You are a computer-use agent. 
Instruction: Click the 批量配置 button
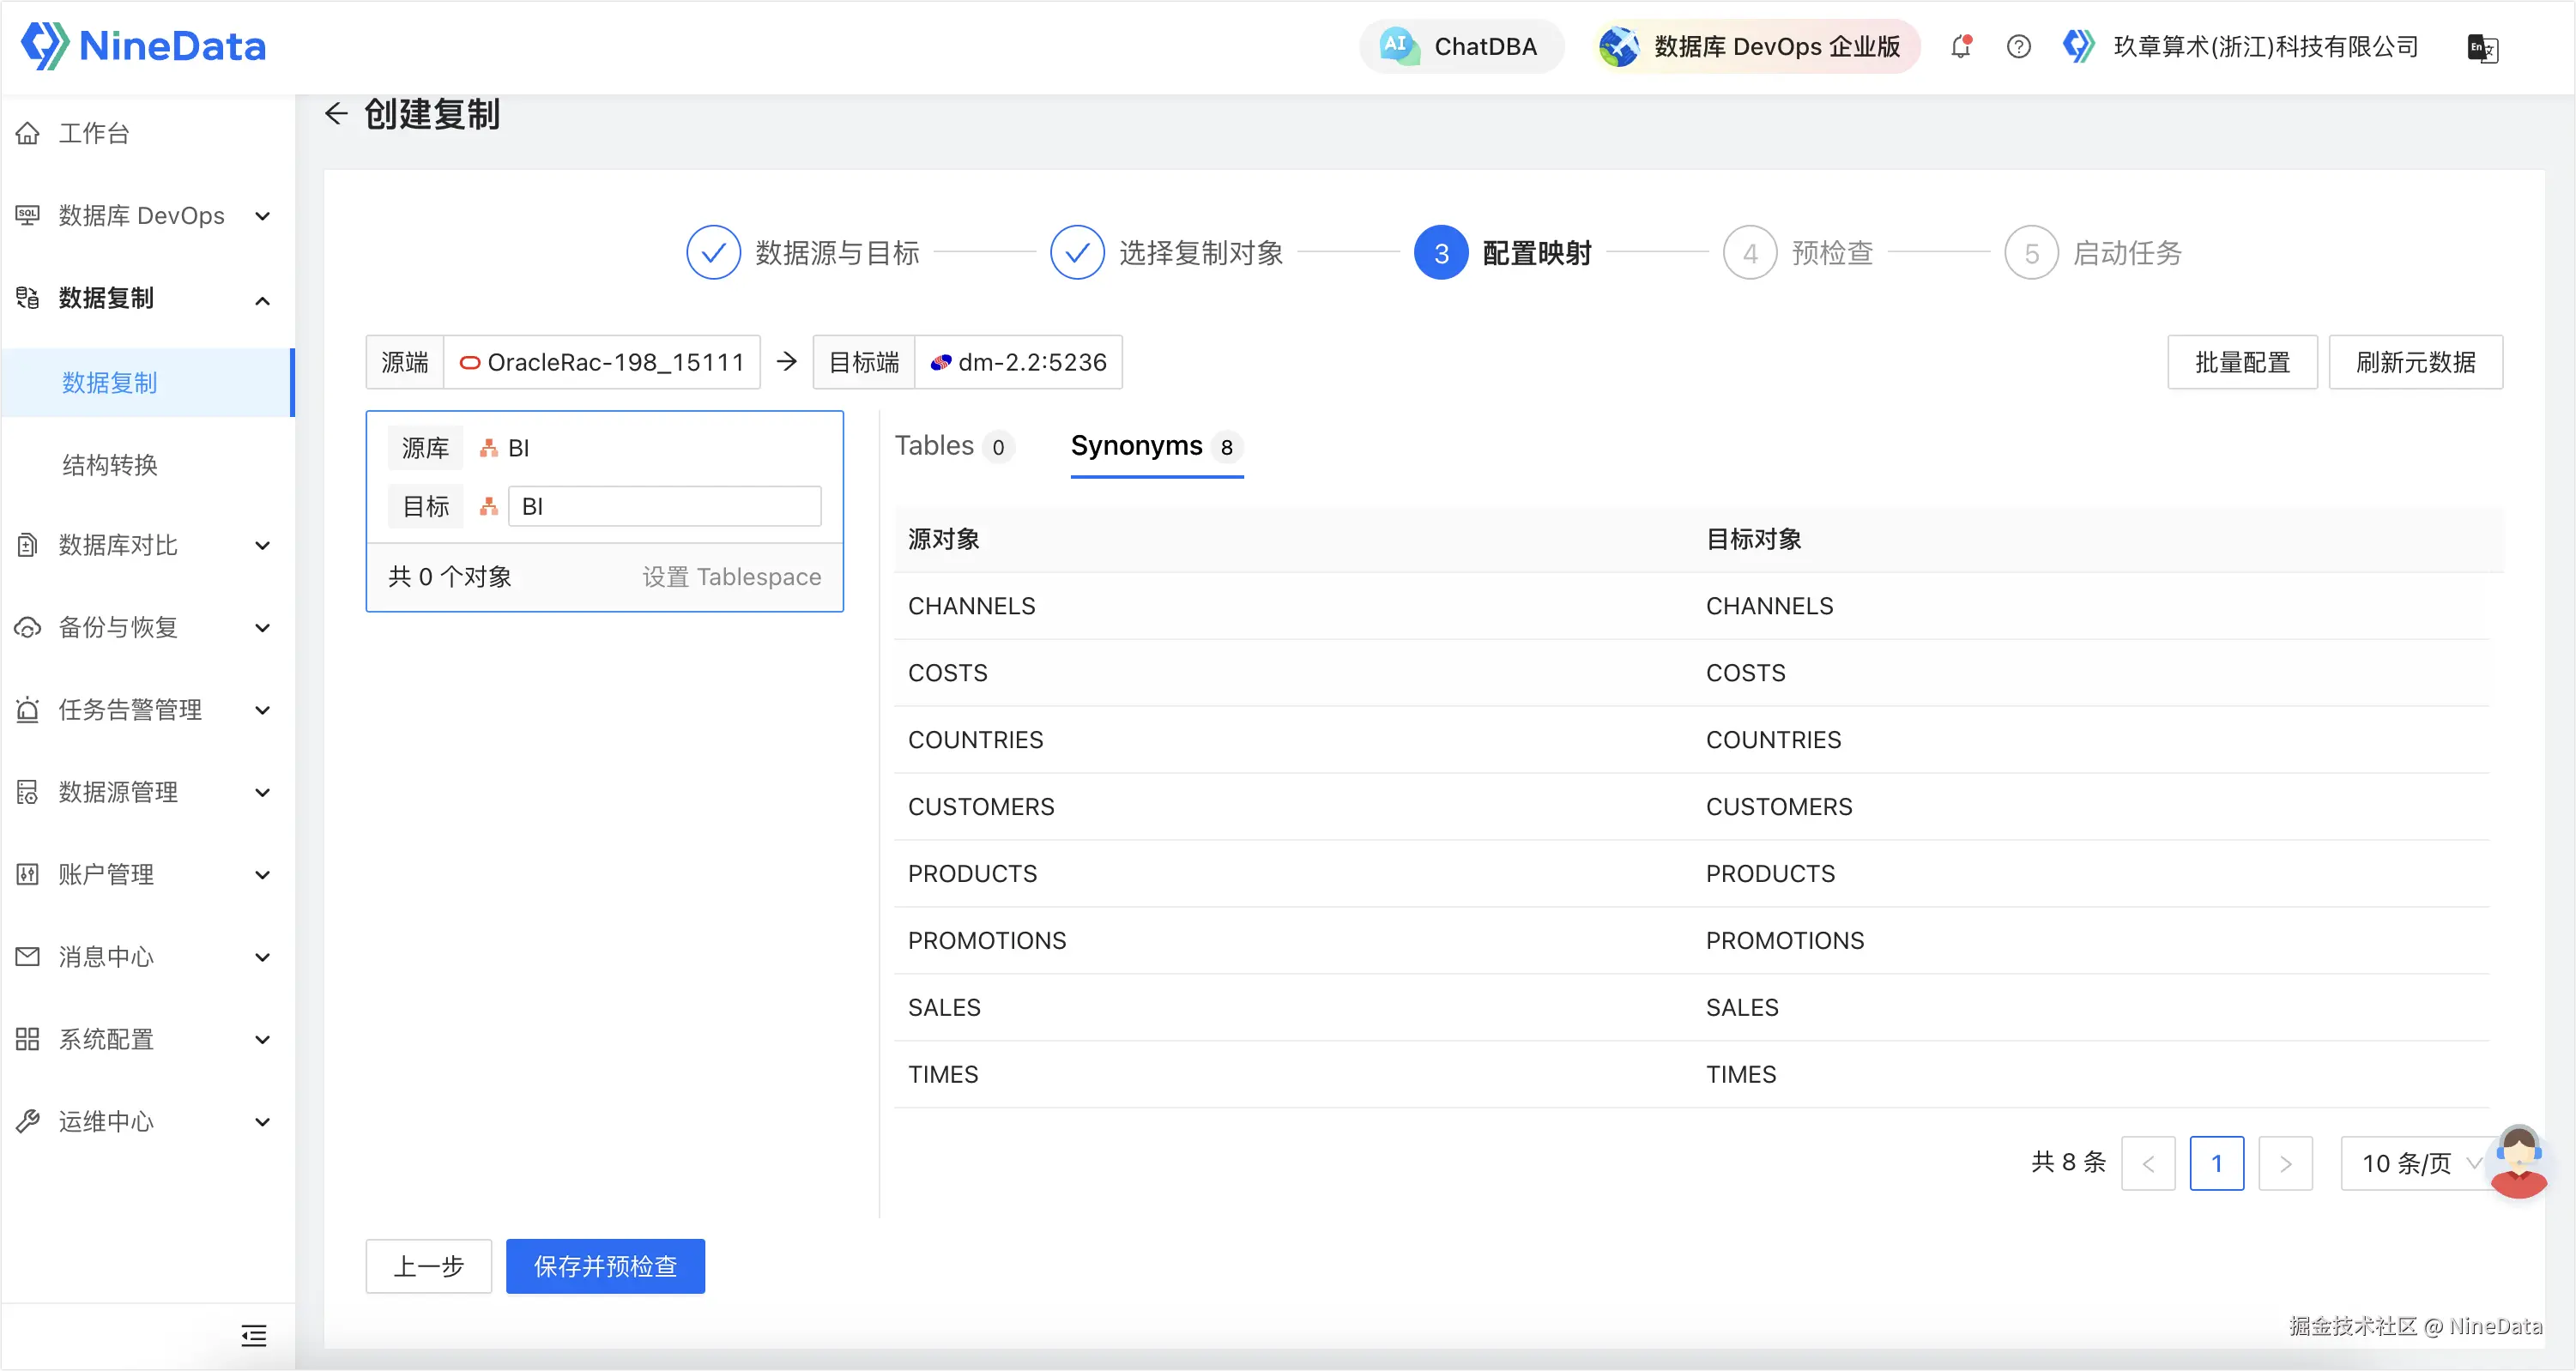point(2241,362)
